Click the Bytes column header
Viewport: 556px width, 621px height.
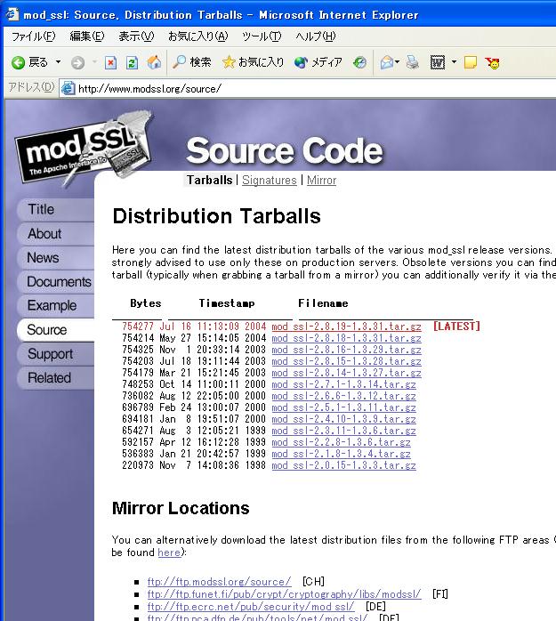[x=146, y=303]
